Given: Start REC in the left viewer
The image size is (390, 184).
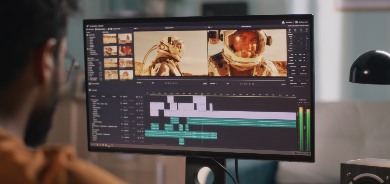Looking at the screenshot, I should click(153, 83).
